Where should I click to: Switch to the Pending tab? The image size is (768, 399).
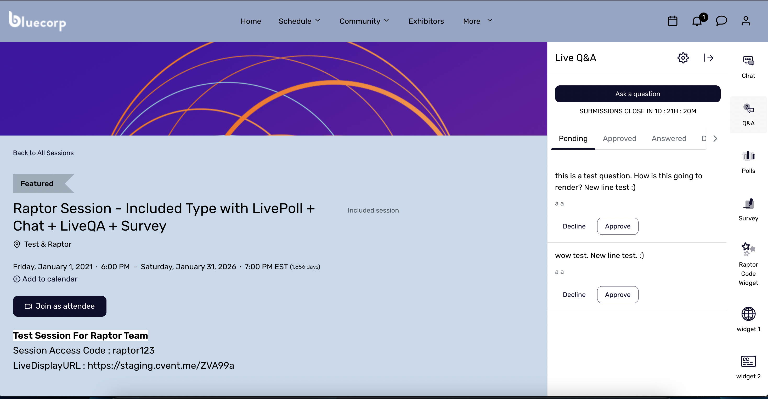(x=573, y=138)
